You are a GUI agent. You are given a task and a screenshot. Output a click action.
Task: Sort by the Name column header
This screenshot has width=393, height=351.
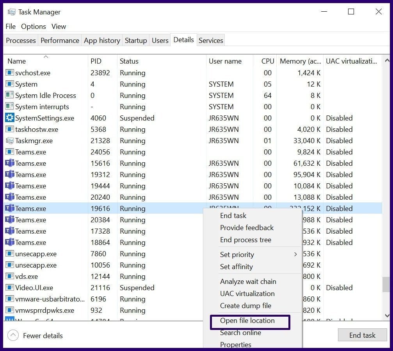coord(46,61)
